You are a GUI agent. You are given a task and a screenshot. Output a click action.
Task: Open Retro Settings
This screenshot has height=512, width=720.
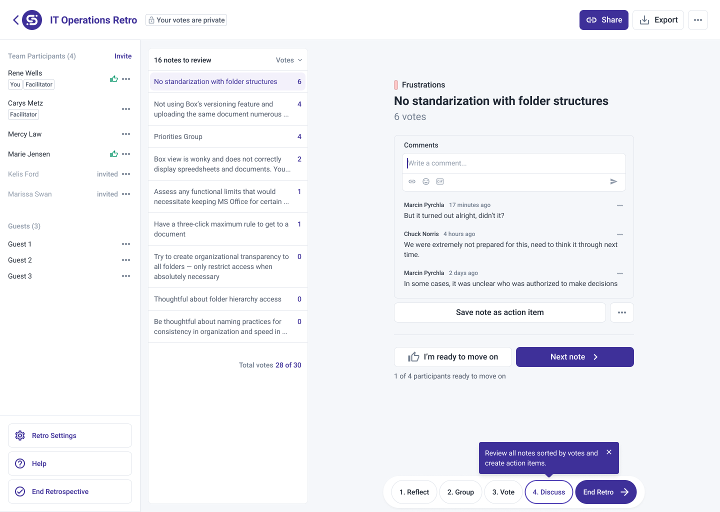point(70,435)
